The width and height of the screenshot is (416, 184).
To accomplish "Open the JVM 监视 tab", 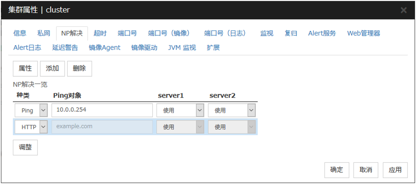I will click(182, 47).
